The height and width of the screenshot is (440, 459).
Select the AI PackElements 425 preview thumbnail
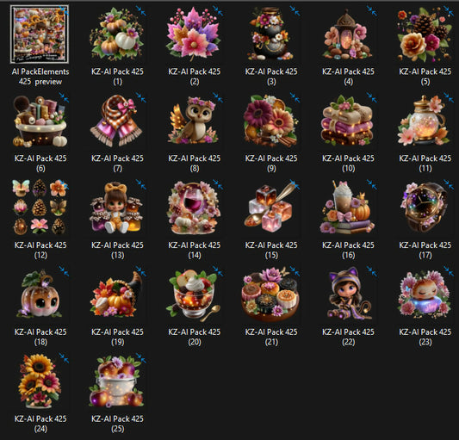[x=40, y=34]
